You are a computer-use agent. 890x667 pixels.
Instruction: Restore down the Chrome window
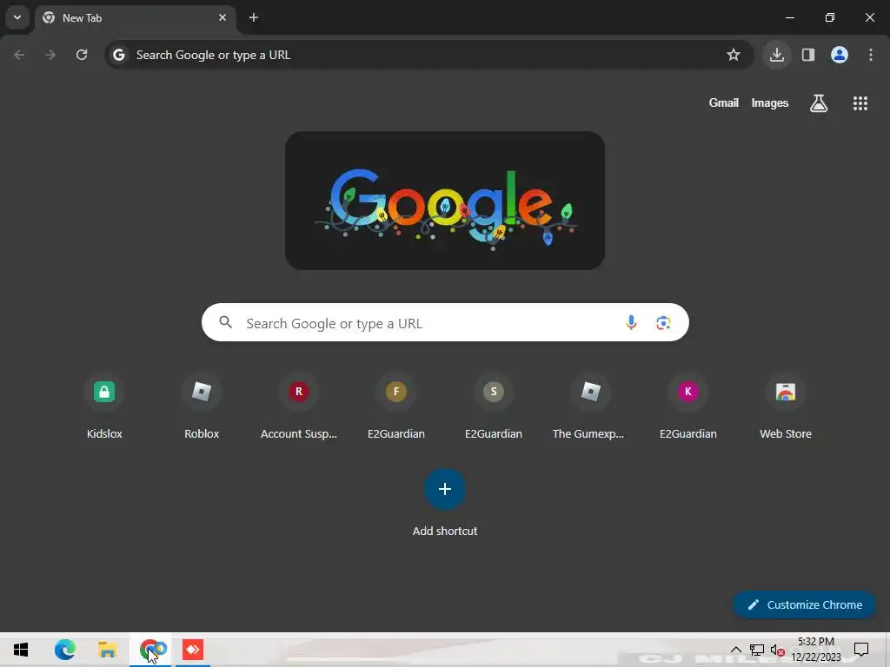830,17
